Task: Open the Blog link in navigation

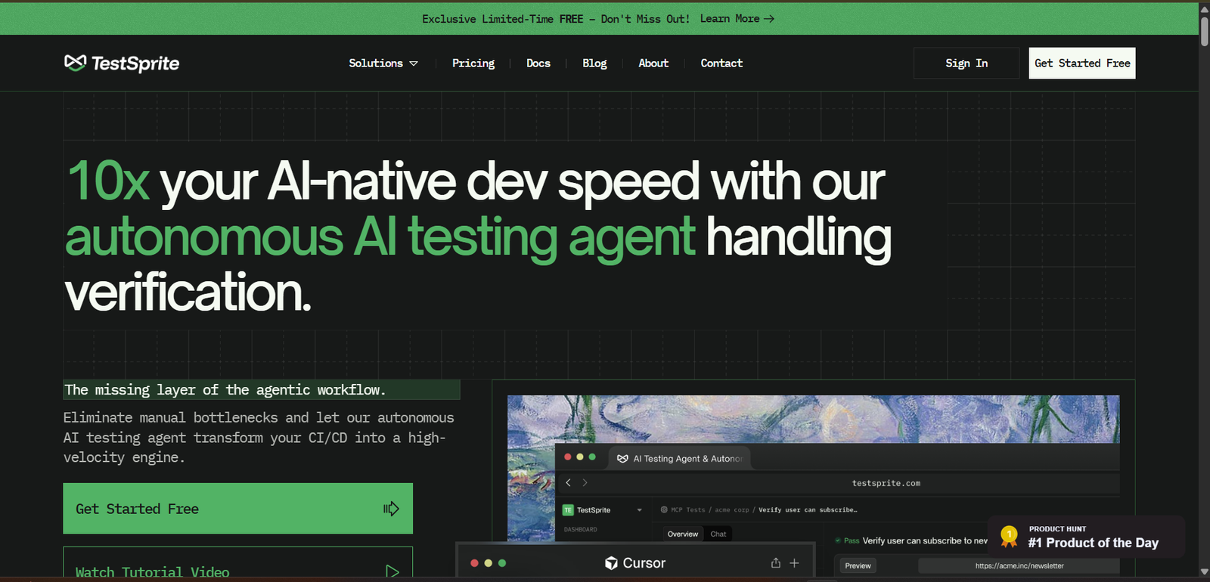Action: click(x=594, y=63)
